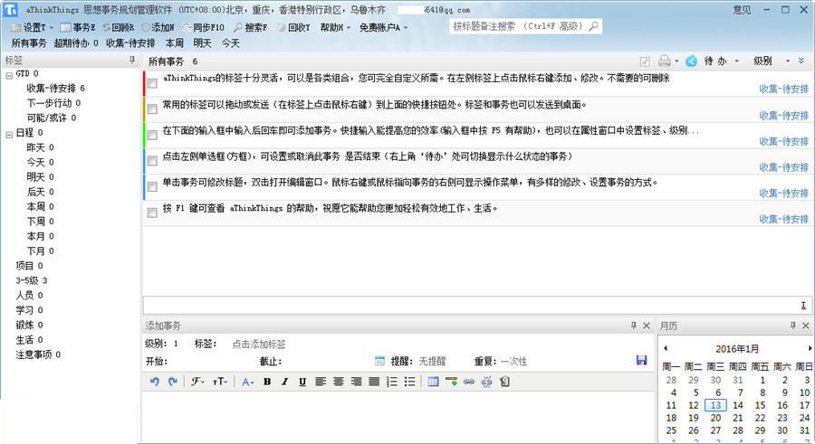This screenshot has width=815, height=444.
Task: Close the 月历 calendar panel
Action: tap(806, 326)
